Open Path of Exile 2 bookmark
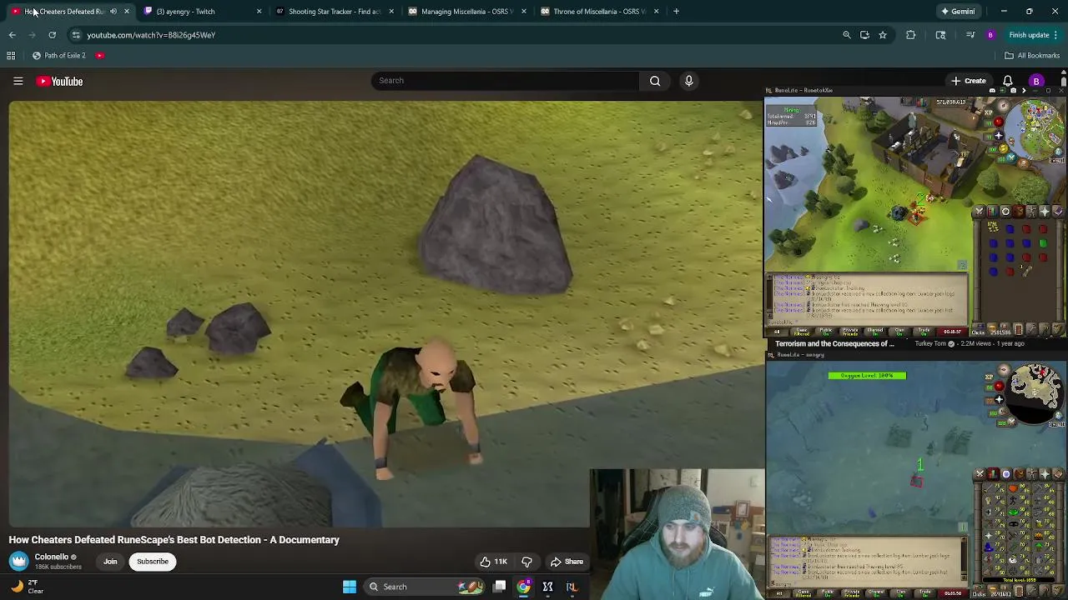The image size is (1068, 600). [58, 56]
